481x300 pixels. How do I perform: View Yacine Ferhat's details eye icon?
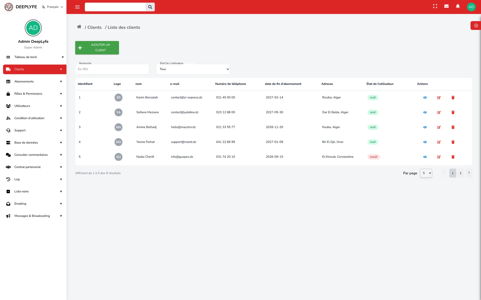click(425, 142)
